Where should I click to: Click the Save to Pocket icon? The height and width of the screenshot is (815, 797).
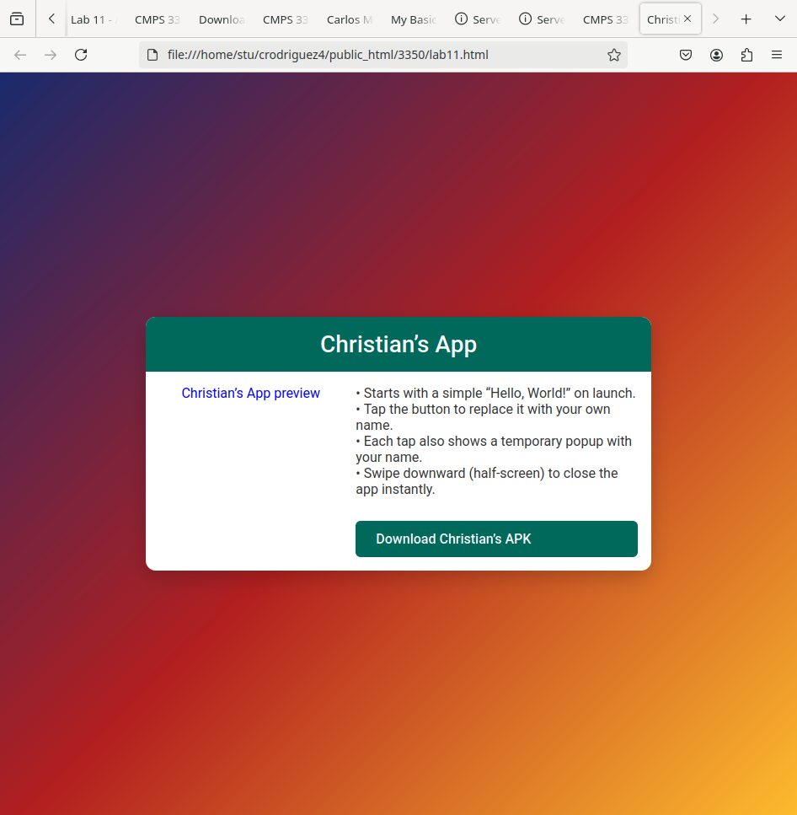(x=686, y=55)
